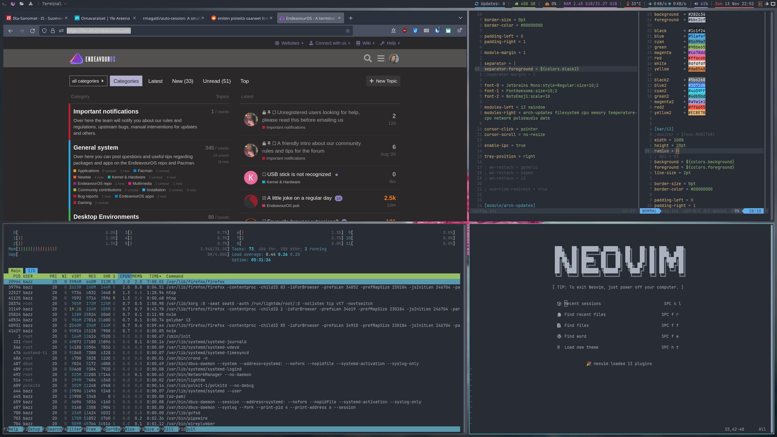
Task: Click the K avatar of USB stick topic
Action: pos(251,178)
